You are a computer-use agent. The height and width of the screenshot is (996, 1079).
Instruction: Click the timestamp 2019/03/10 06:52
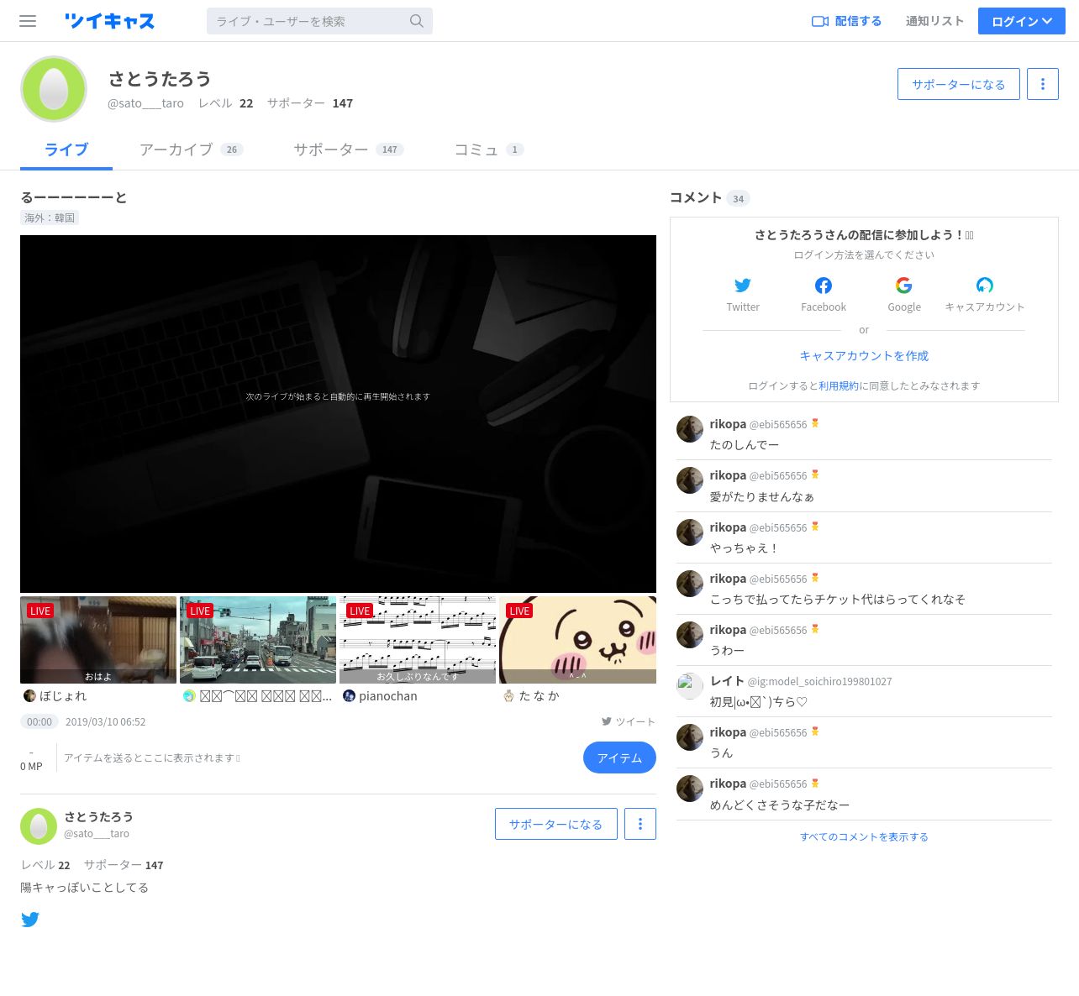(x=105, y=721)
